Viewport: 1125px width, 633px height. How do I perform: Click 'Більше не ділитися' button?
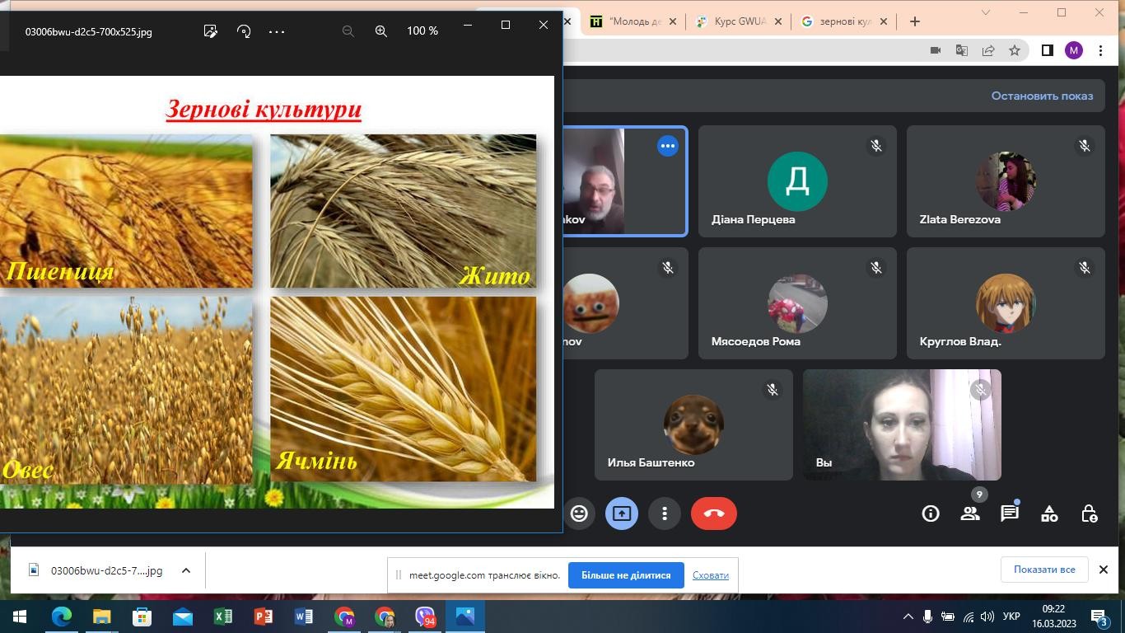coord(626,575)
